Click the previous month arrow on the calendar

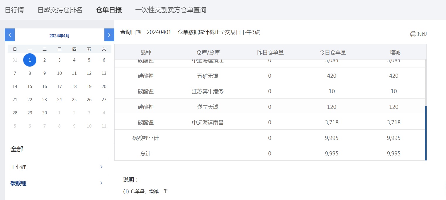click(x=9, y=35)
